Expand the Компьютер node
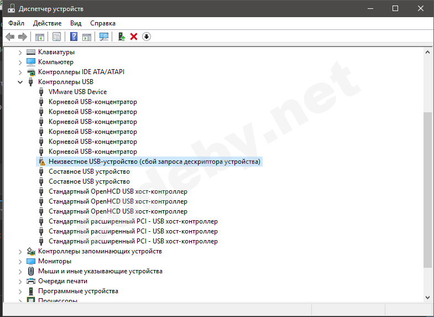434x317 pixels. pos(20,62)
